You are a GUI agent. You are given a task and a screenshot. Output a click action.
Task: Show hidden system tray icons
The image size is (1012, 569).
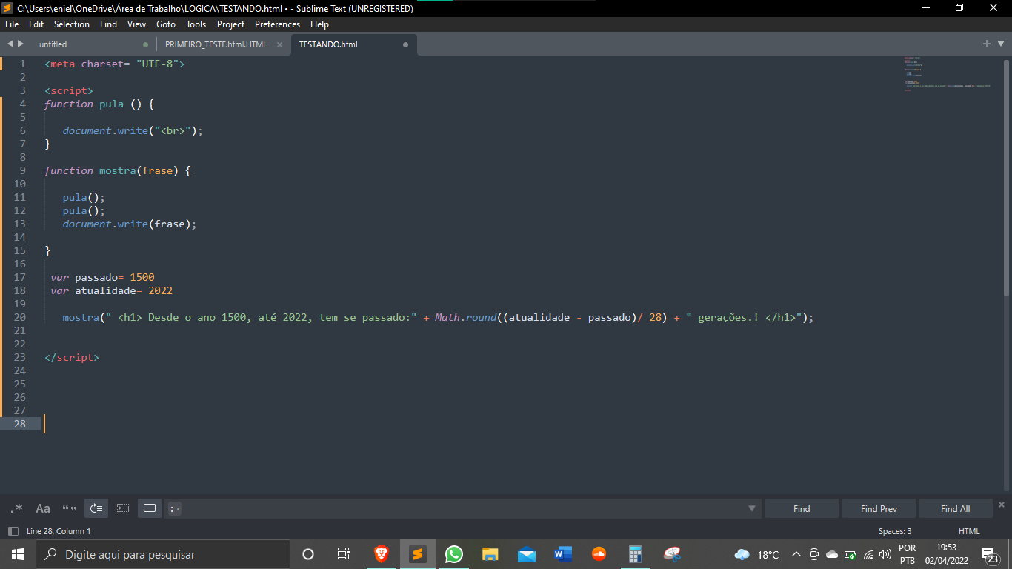796,554
